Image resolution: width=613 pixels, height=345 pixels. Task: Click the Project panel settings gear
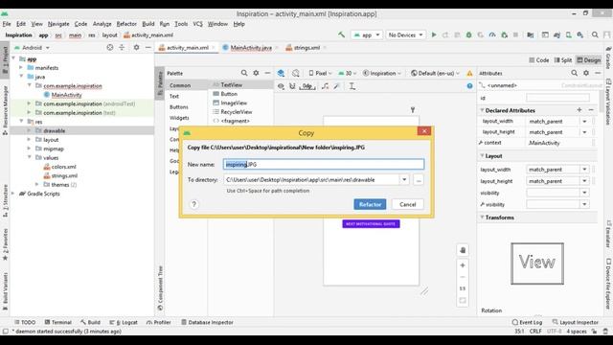(136, 47)
